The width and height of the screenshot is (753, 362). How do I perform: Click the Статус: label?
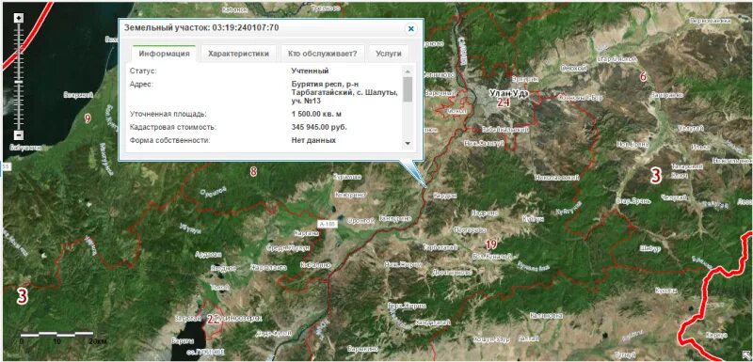tap(143, 71)
